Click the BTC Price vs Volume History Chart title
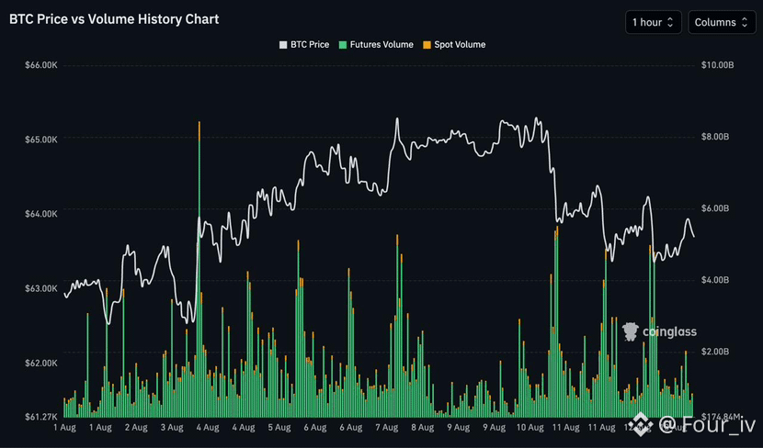The height and width of the screenshot is (448, 763). point(114,19)
